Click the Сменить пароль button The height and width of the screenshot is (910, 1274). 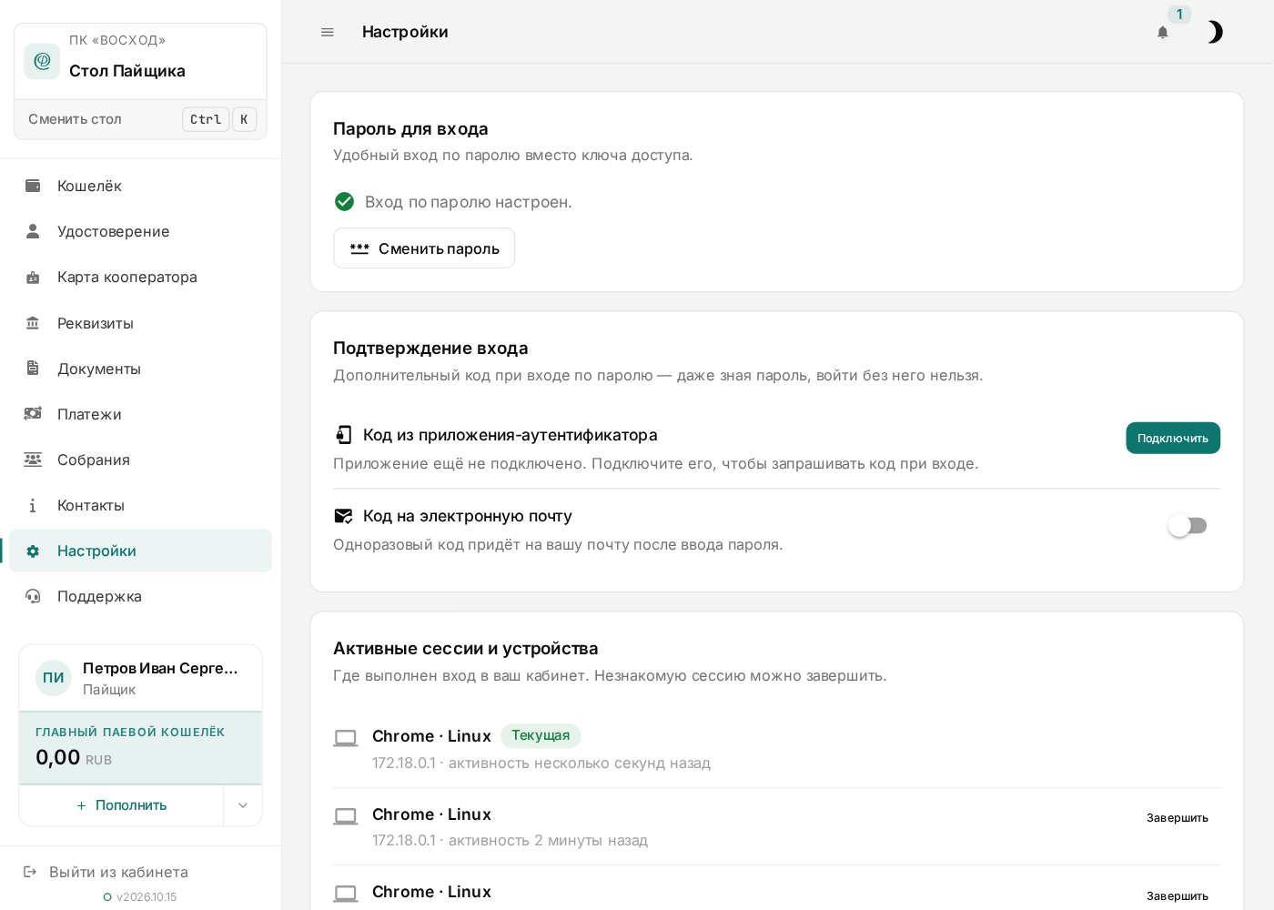(x=424, y=248)
